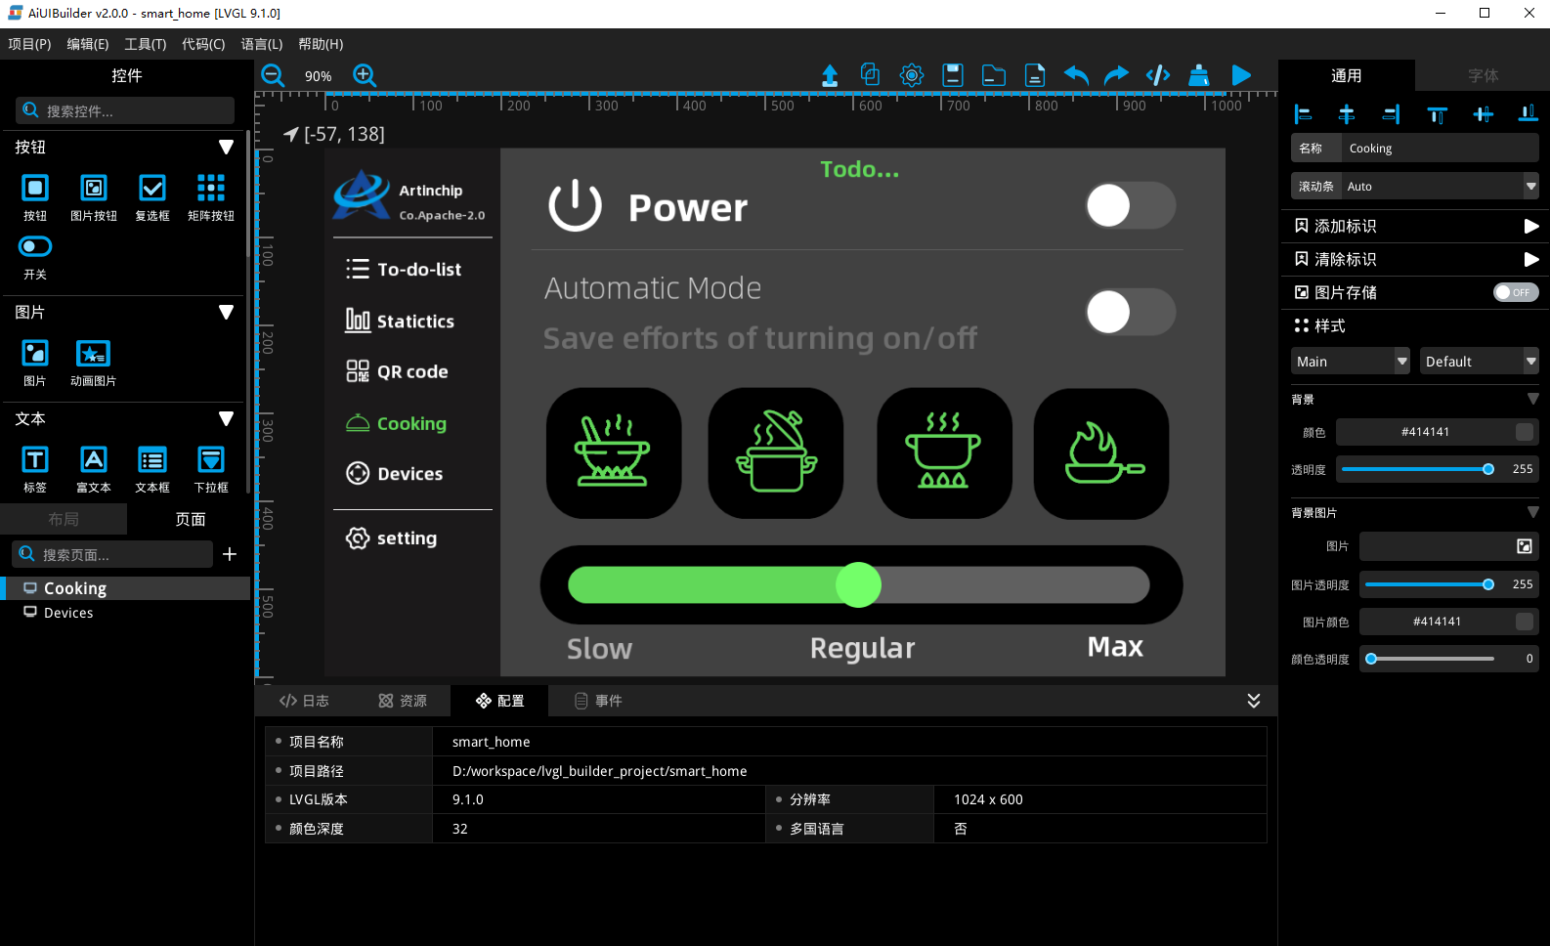Open the Default style state dropdown
1550x946 pixels.
(1480, 362)
